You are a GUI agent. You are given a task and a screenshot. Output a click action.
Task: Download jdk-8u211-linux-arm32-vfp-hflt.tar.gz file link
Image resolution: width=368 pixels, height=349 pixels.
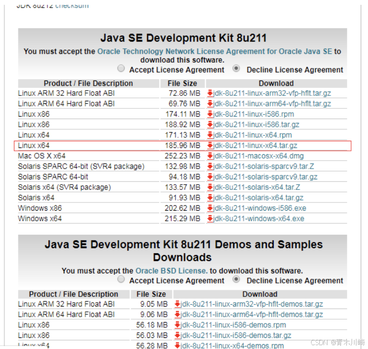pyautogui.click(x=272, y=93)
